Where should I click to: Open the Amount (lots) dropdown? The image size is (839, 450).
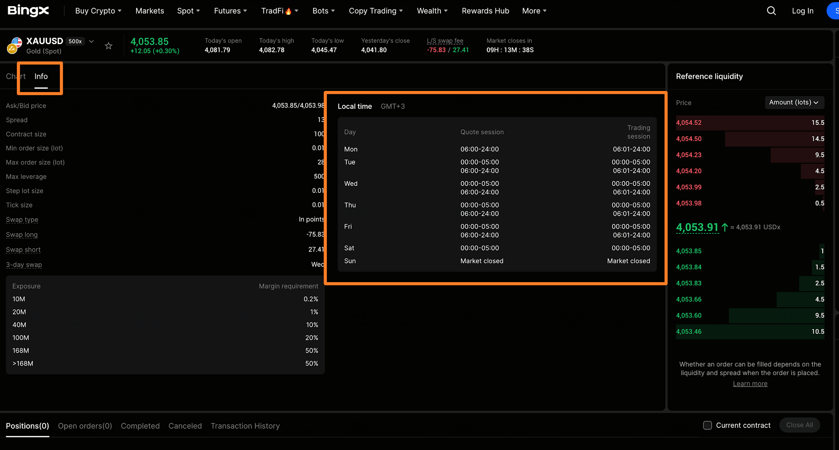794,102
